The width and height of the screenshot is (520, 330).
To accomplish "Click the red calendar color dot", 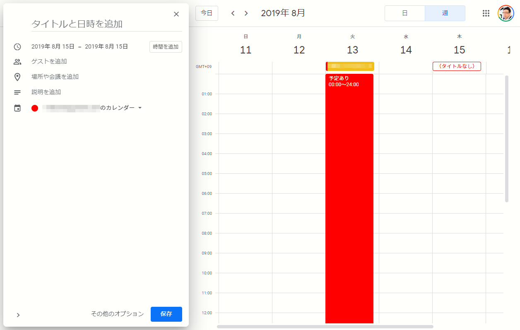I will [35, 108].
